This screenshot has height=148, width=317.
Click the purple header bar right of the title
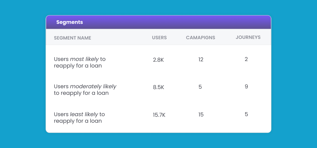(185, 22)
